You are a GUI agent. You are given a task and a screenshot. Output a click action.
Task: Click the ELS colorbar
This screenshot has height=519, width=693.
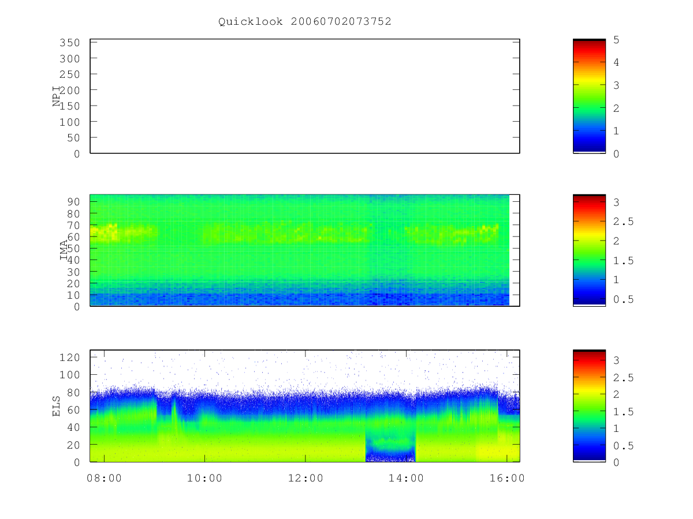coord(589,406)
